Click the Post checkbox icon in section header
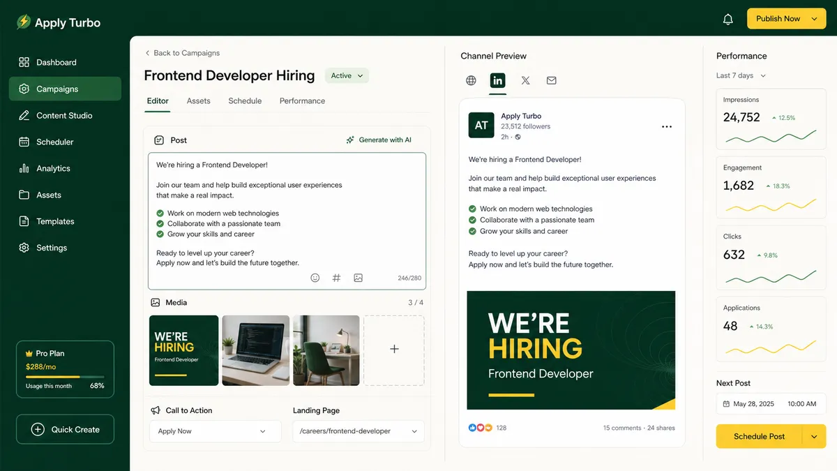 click(x=159, y=140)
